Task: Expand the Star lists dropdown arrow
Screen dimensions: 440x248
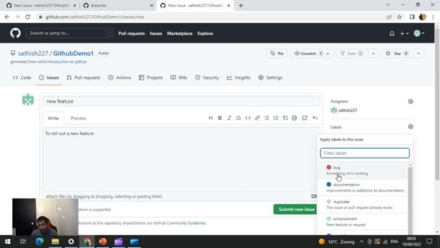Action: [419, 54]
